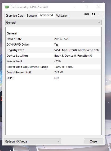Click the Yes value for DCH/UWD Driver
111x151 pixels.
pyautogui.click(x=56, y=45)
